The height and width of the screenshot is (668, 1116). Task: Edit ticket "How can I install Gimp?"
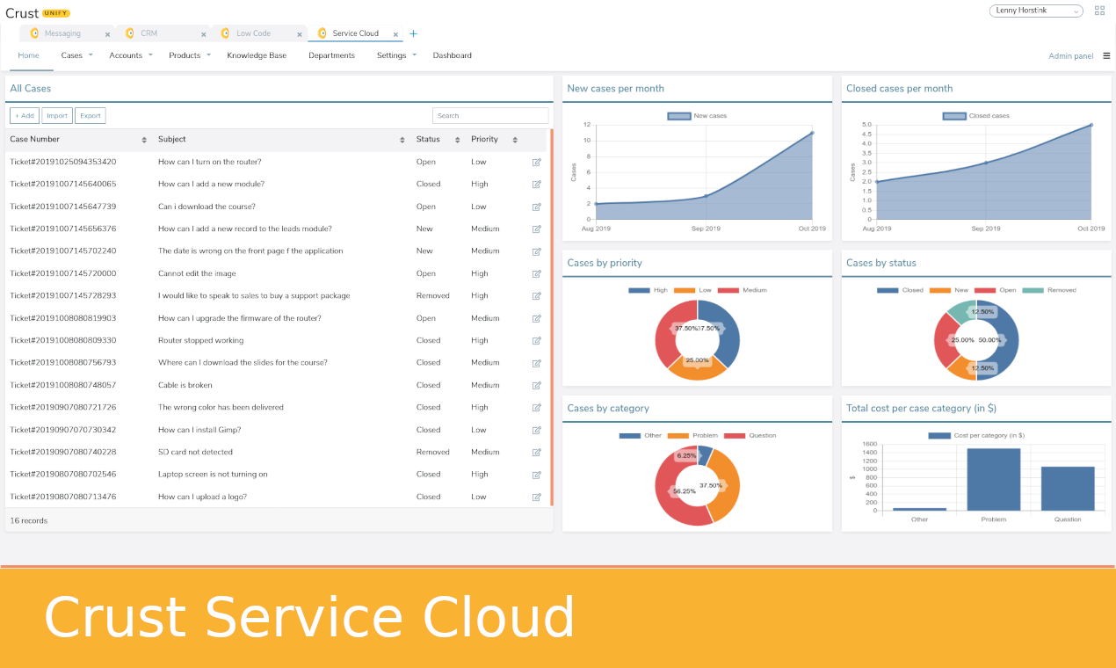point(536,430)
